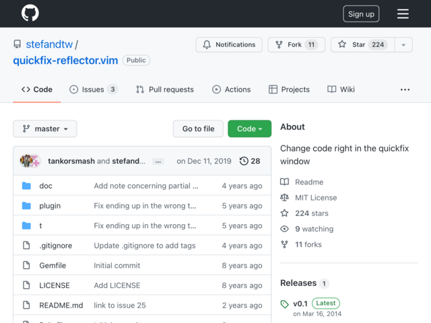
Task: Open the 224 stars link
Action: tap(312, 213)
